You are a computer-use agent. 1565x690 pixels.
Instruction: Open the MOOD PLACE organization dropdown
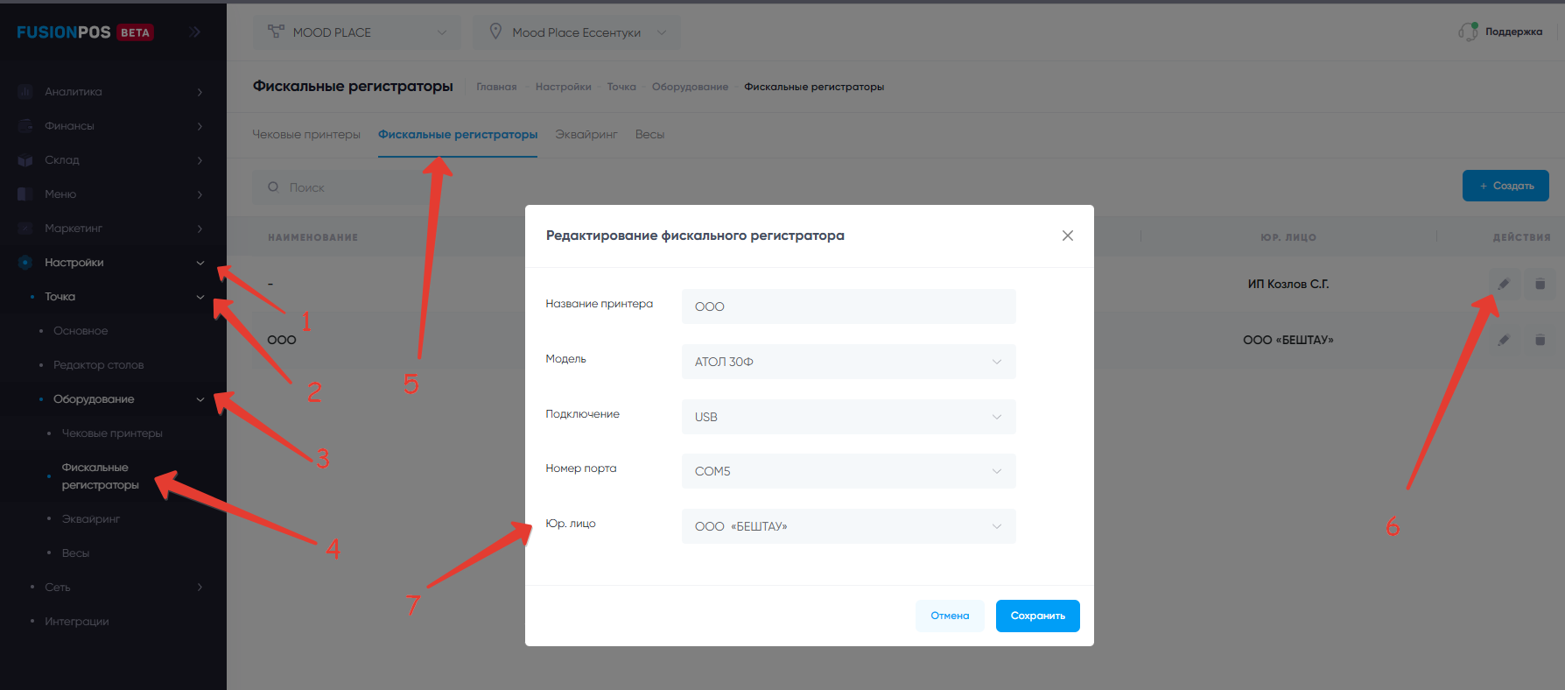[x=357, y=32]
